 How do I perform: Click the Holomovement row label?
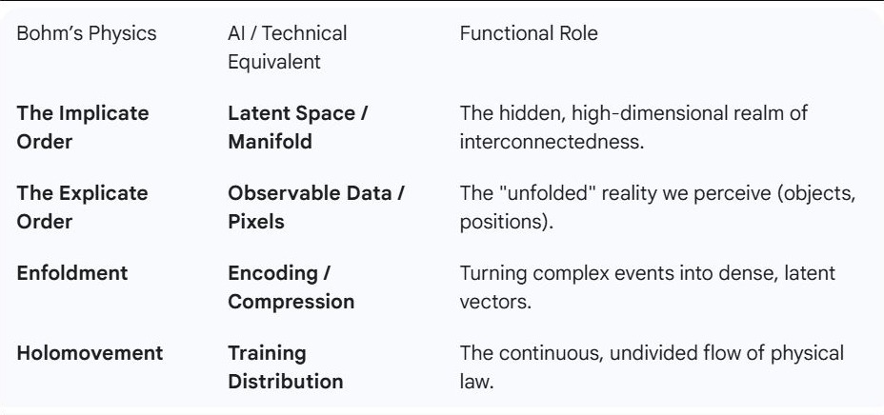[x=90, y=353]
